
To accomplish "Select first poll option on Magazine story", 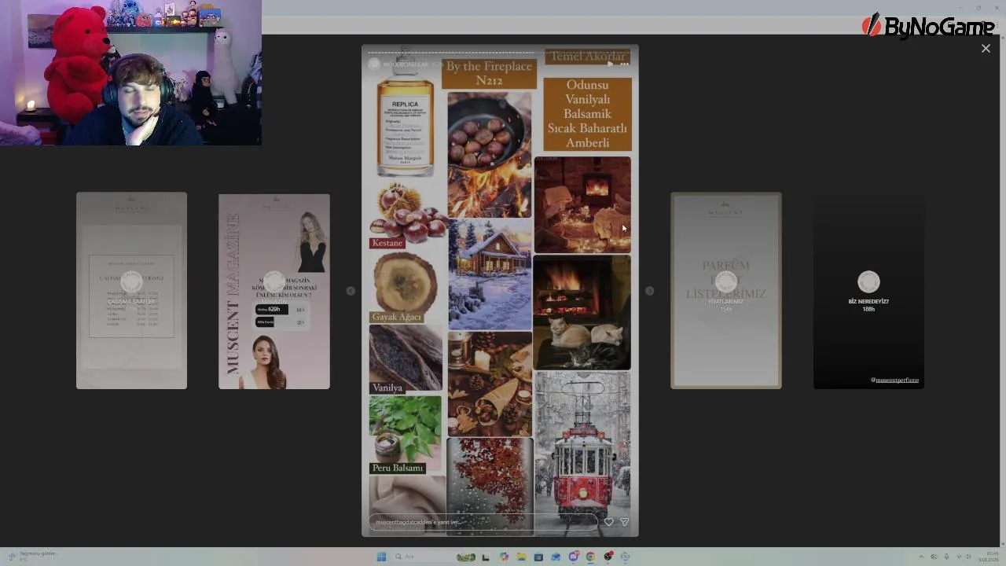I will click(280, 310).
